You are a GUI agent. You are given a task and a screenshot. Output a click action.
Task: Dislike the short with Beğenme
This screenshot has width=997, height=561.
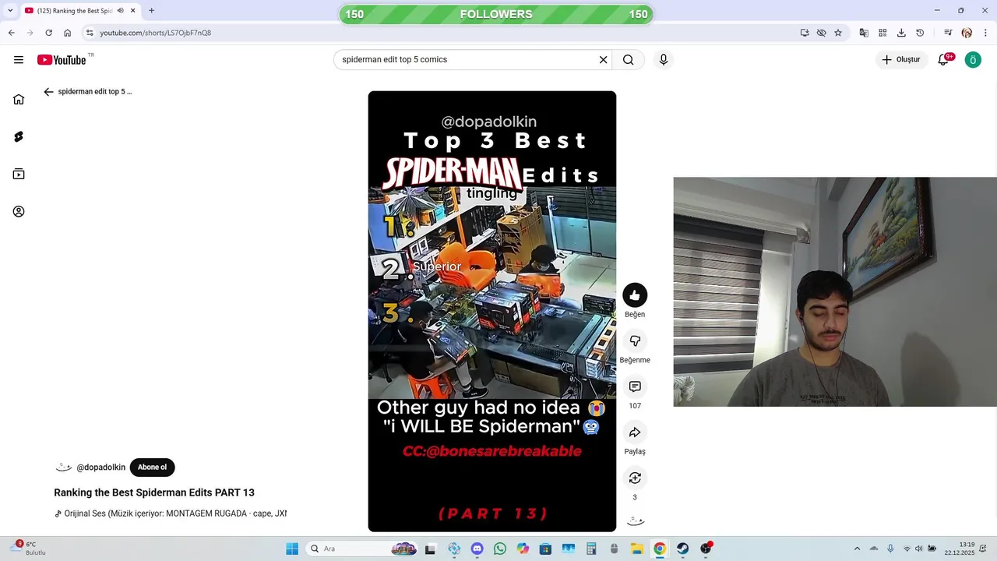pyautogui.click(x=635, y=341)
